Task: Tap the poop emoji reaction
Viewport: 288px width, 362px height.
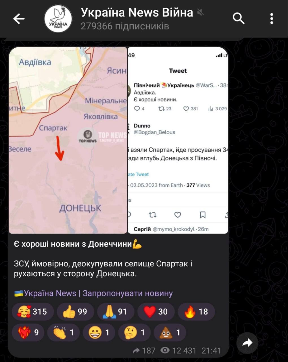Action: click(170, 332)
